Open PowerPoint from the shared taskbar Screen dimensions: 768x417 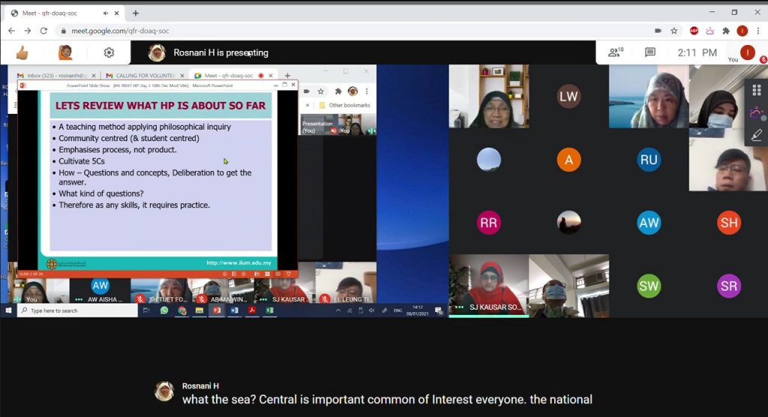click(x=217, y=310)
